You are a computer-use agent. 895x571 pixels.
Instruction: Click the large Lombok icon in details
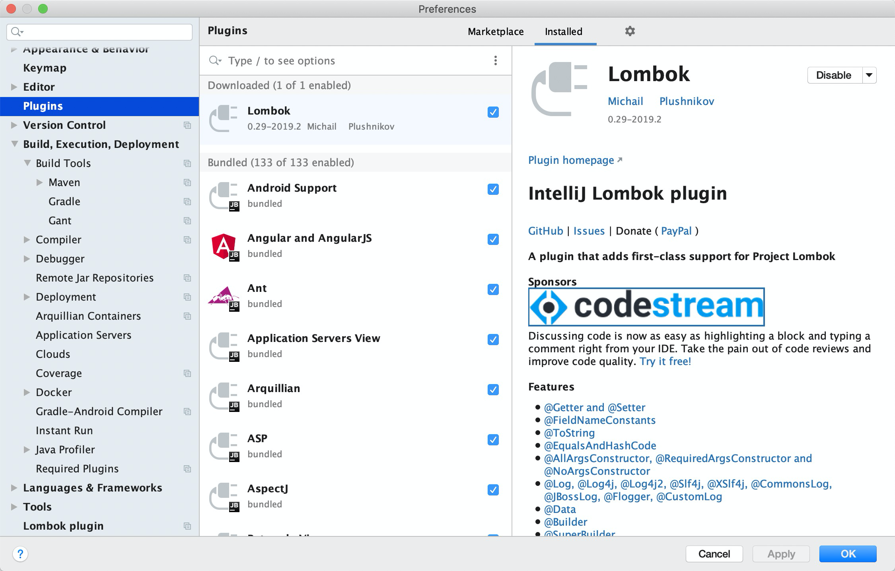point(560,89)
